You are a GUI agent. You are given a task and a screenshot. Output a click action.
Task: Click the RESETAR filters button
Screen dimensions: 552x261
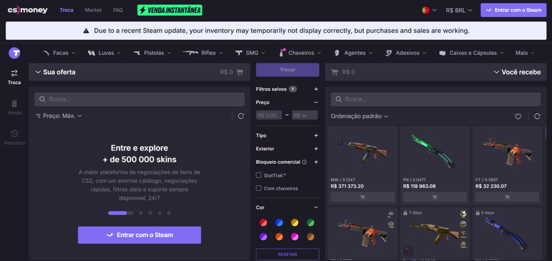(x=288, y=254)
